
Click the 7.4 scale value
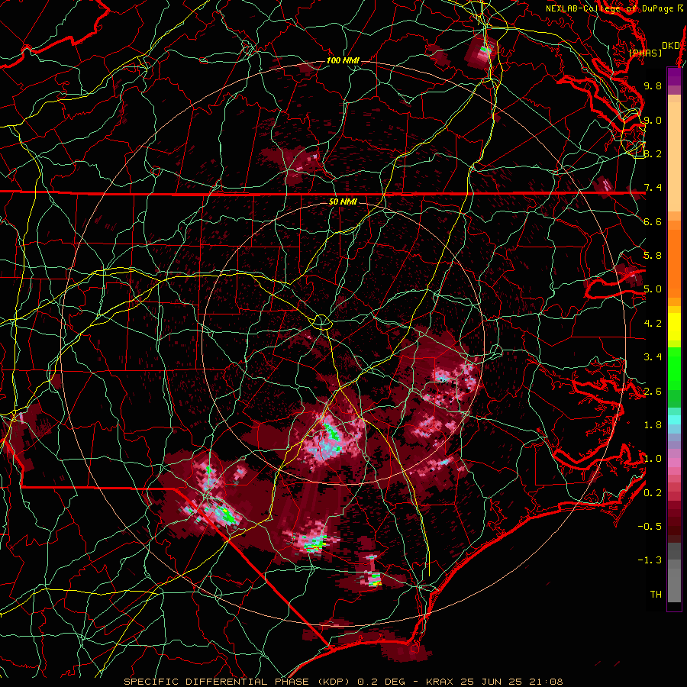tap(653, 188)
